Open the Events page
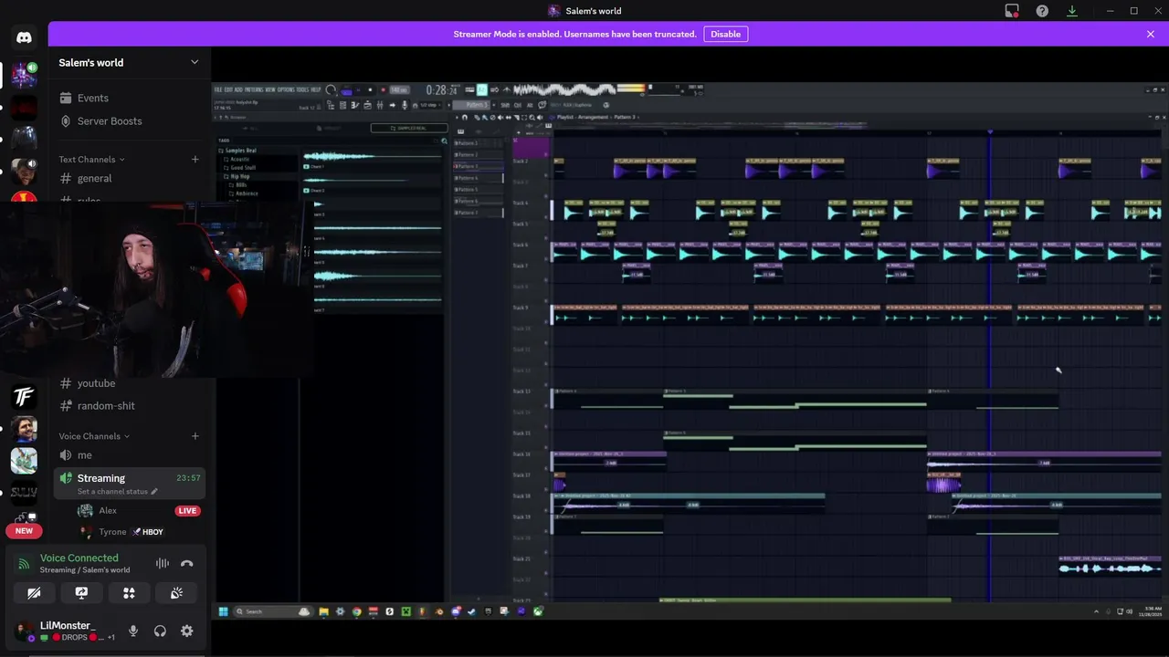The height and width of the screenshot is (657, 1169). (129, 98)
